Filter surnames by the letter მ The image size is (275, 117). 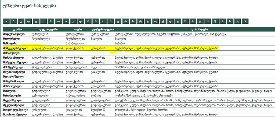tap(88, 21)
